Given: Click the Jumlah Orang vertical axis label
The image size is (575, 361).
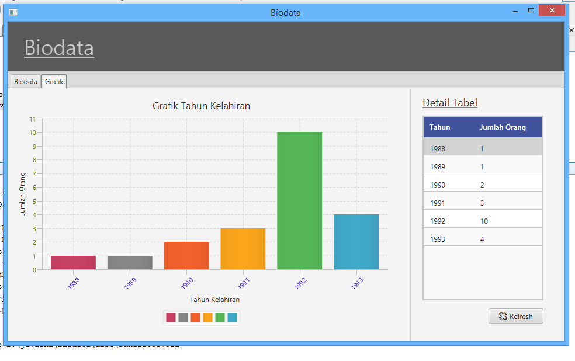Looking at the screenshot, I should [22, 194].
